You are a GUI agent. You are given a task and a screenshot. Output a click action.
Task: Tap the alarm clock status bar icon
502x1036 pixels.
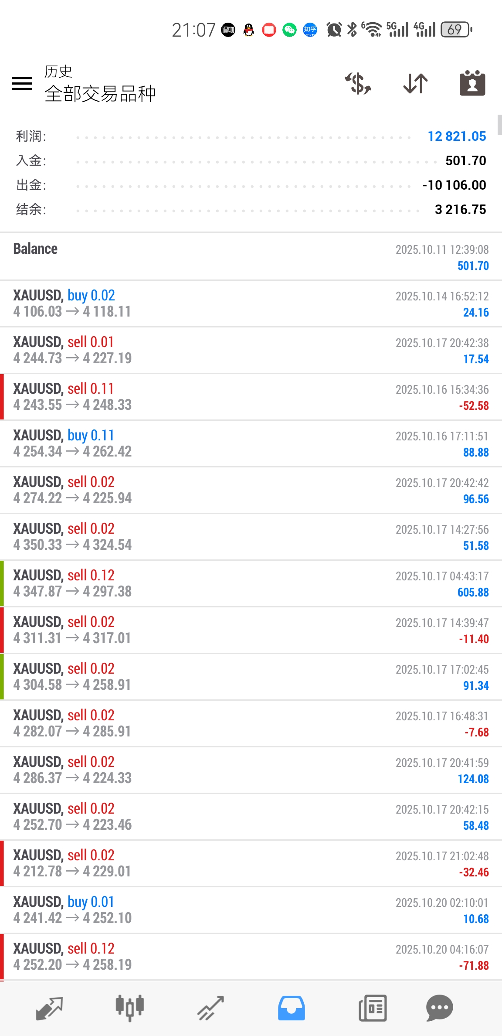click(x=334, y=30)
